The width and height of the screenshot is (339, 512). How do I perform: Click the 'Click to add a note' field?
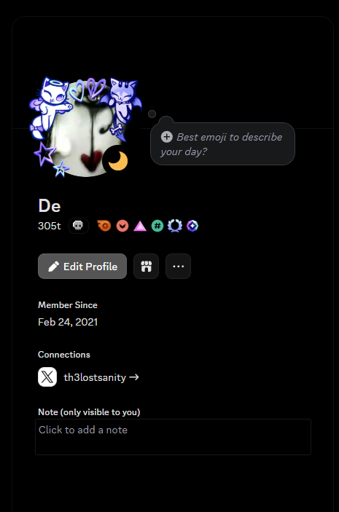(174, 437)
